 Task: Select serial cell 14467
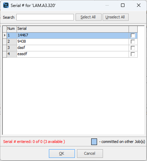pyautogui.click(x=73, y=35)
